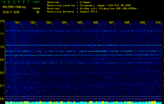Click the version label 1.0.0f
This screenshot has width=164, height=104.
pyautogui.click(x=35, y=2)
